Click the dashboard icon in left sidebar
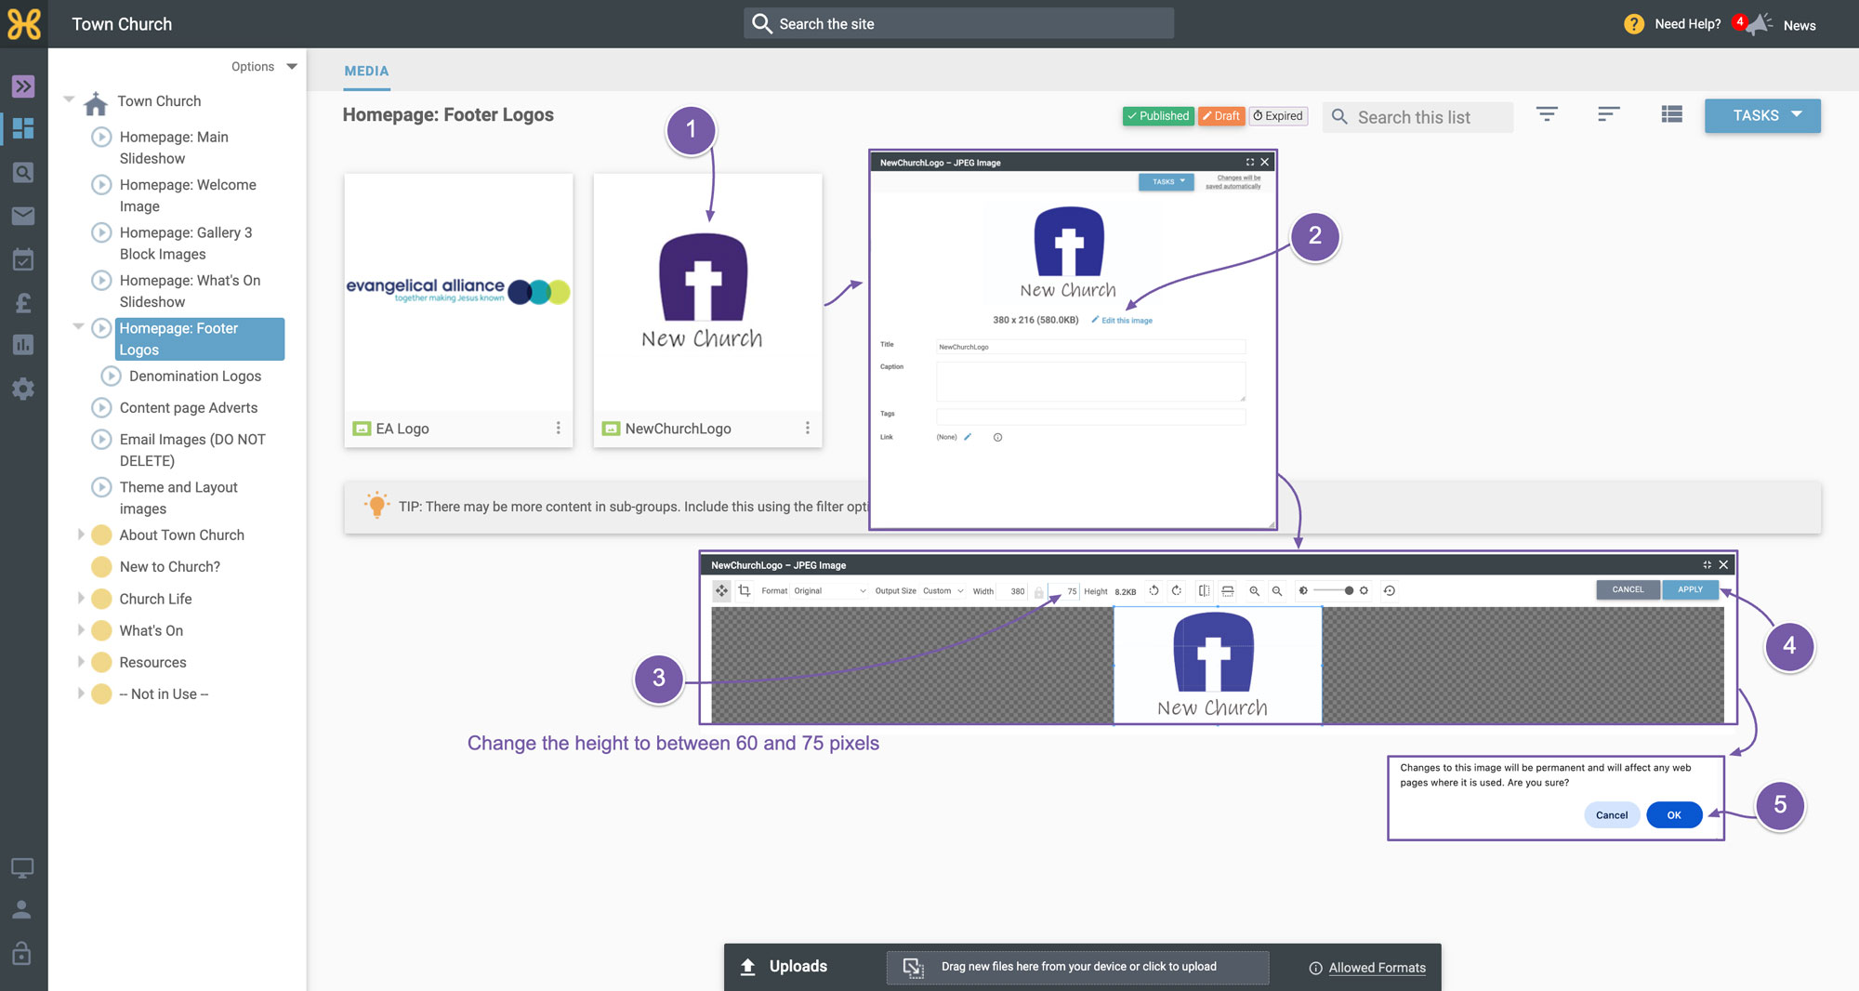Image resolution: width=1859 pixels, height=991 pixels. coord(23,128)
